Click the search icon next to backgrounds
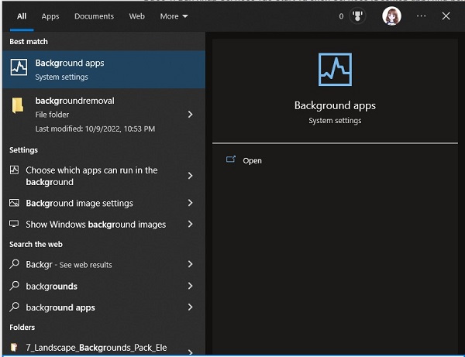465x357 pixels. point(15,286)
